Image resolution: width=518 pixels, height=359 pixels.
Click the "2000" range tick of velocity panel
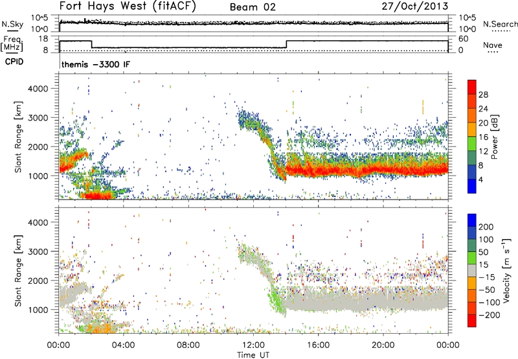click(x=38, y=281)
